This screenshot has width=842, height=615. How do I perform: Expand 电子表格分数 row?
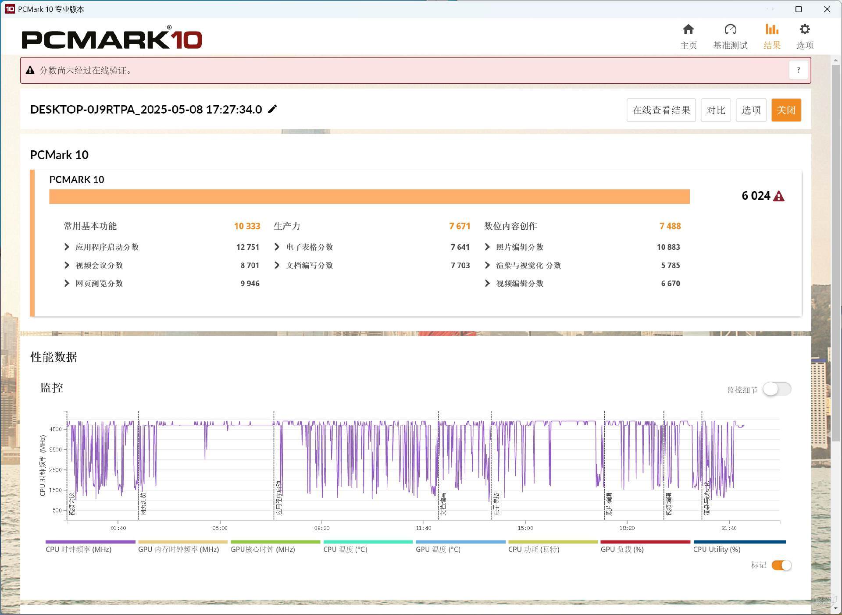click(277, 247)
